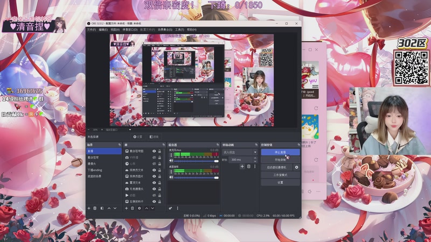Viewport: 431px width, 242px height.
Task: Start the virtual camera 启动虚拟摄像机
Action: 277,167
